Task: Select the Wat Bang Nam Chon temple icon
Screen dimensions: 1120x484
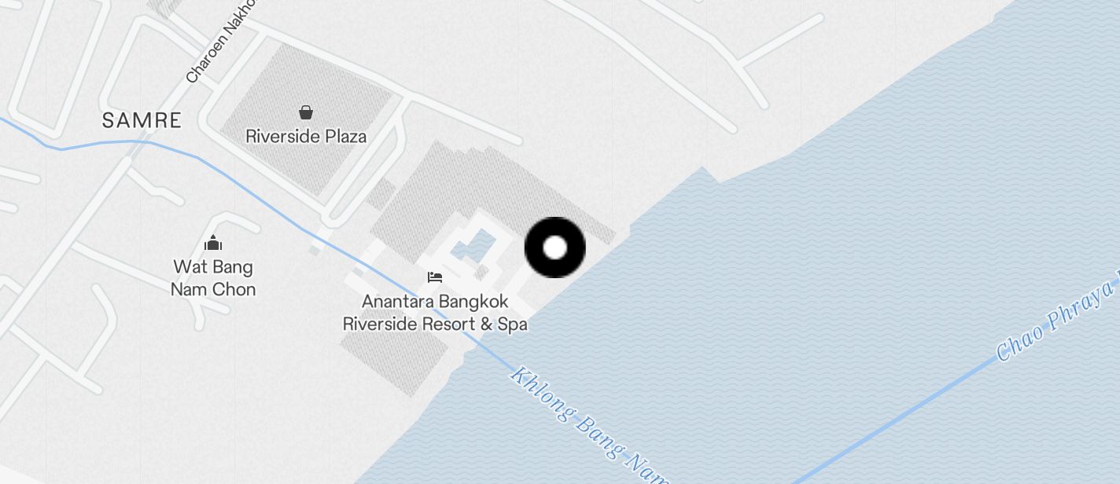Action: tap(212, 244)
